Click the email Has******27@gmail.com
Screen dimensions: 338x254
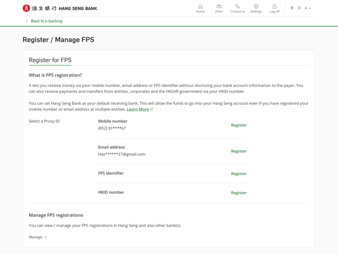coord(122,154)
